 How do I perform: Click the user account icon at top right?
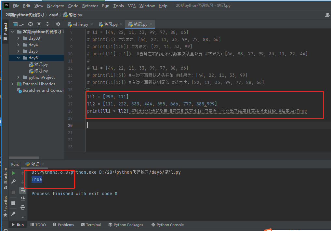point(327,15)
